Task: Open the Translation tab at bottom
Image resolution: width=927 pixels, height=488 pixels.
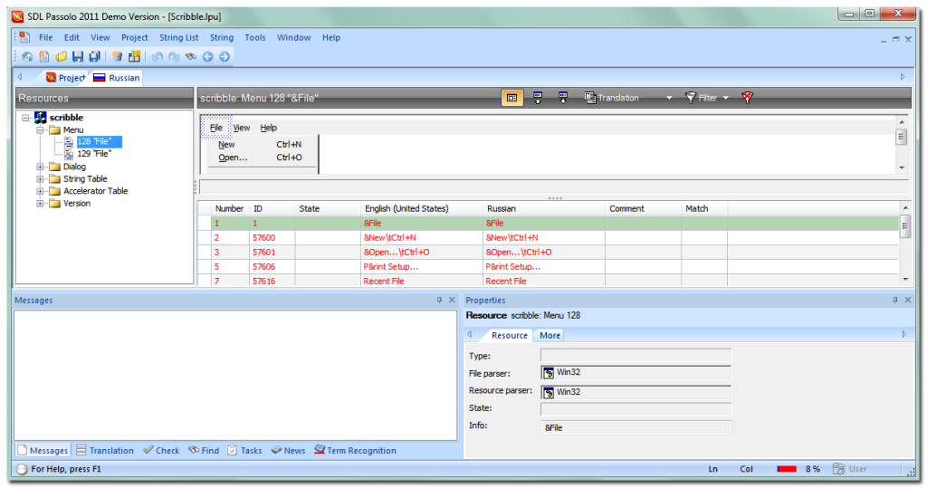Action: point(105,451)
